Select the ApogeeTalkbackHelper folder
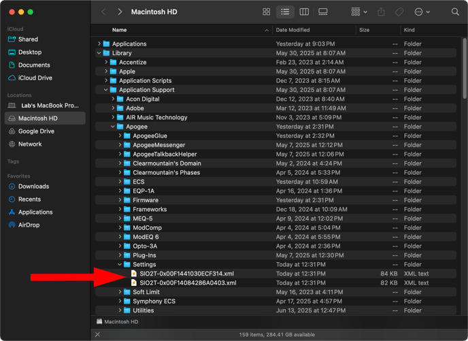 [x=275, y=154]
